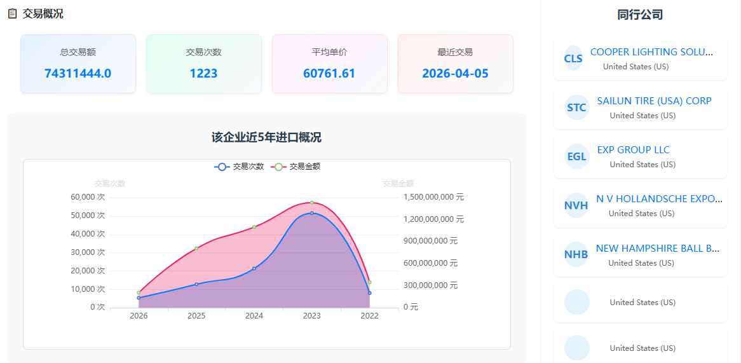Click the CLS avatar icon
The image size is (741, 363).
(x=573, y=58)
